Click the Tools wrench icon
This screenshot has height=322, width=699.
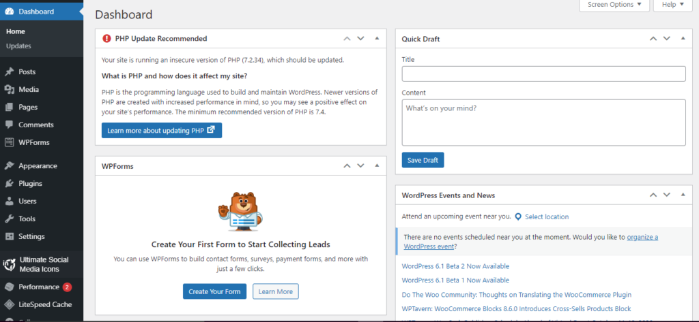[x=9, y=219]
